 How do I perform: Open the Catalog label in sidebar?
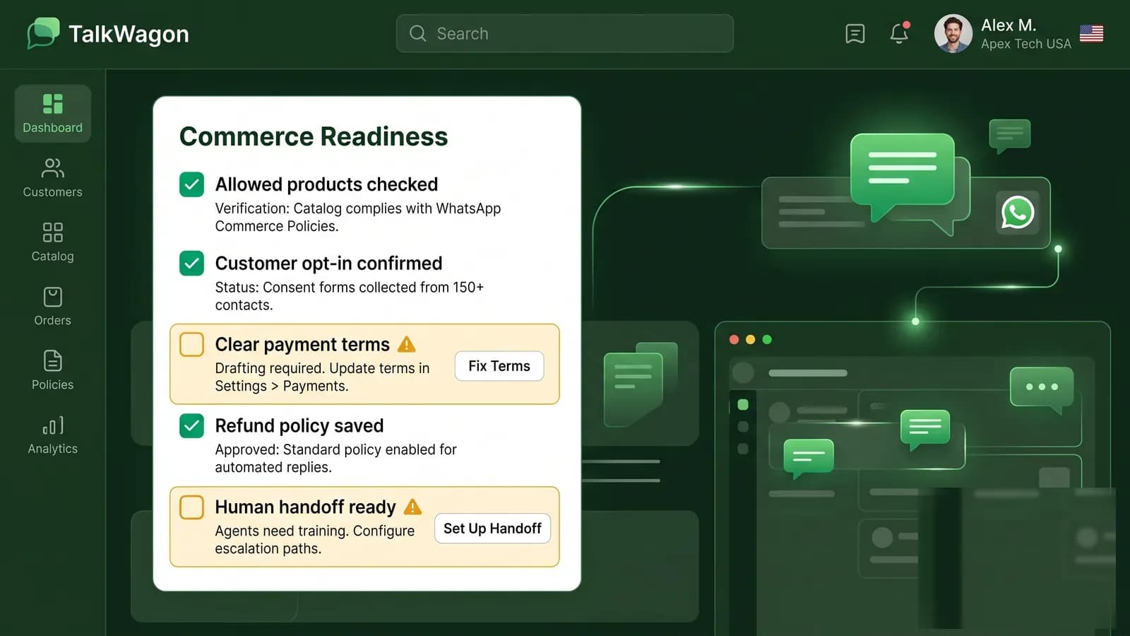pos(53,257)
